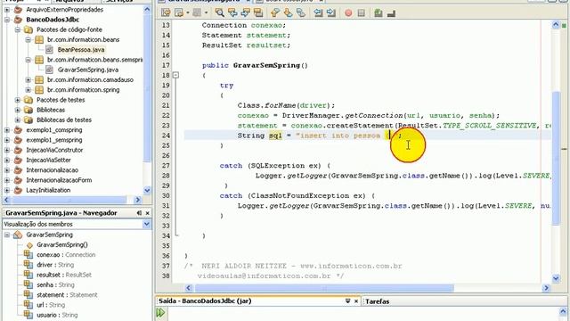Screen dimensions: 570x321
Task: Click GravarSemSpring() constructor diamond icon
Action: [x=29, y=245]
